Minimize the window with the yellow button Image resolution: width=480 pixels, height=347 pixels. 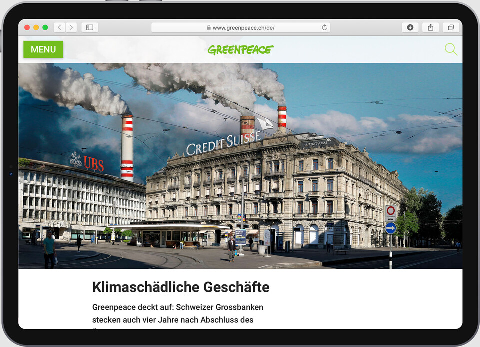[x=36, y=28]
